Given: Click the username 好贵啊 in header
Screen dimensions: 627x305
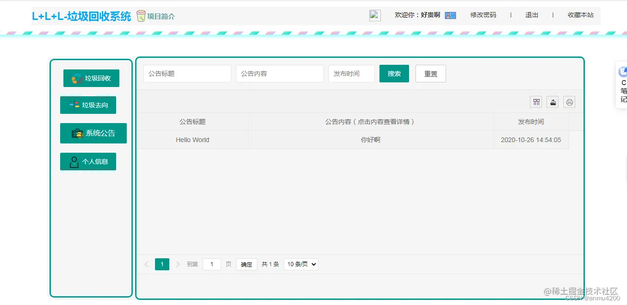Looking at the screenshot, I should pyautogui.click(x=430, y=15).
